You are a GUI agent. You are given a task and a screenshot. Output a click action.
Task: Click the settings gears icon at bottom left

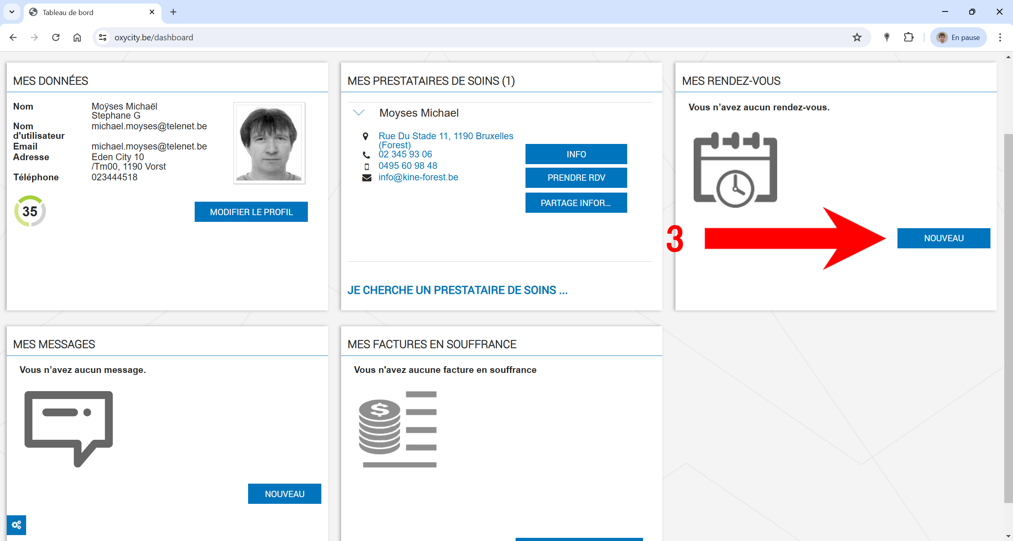point(16,525)
